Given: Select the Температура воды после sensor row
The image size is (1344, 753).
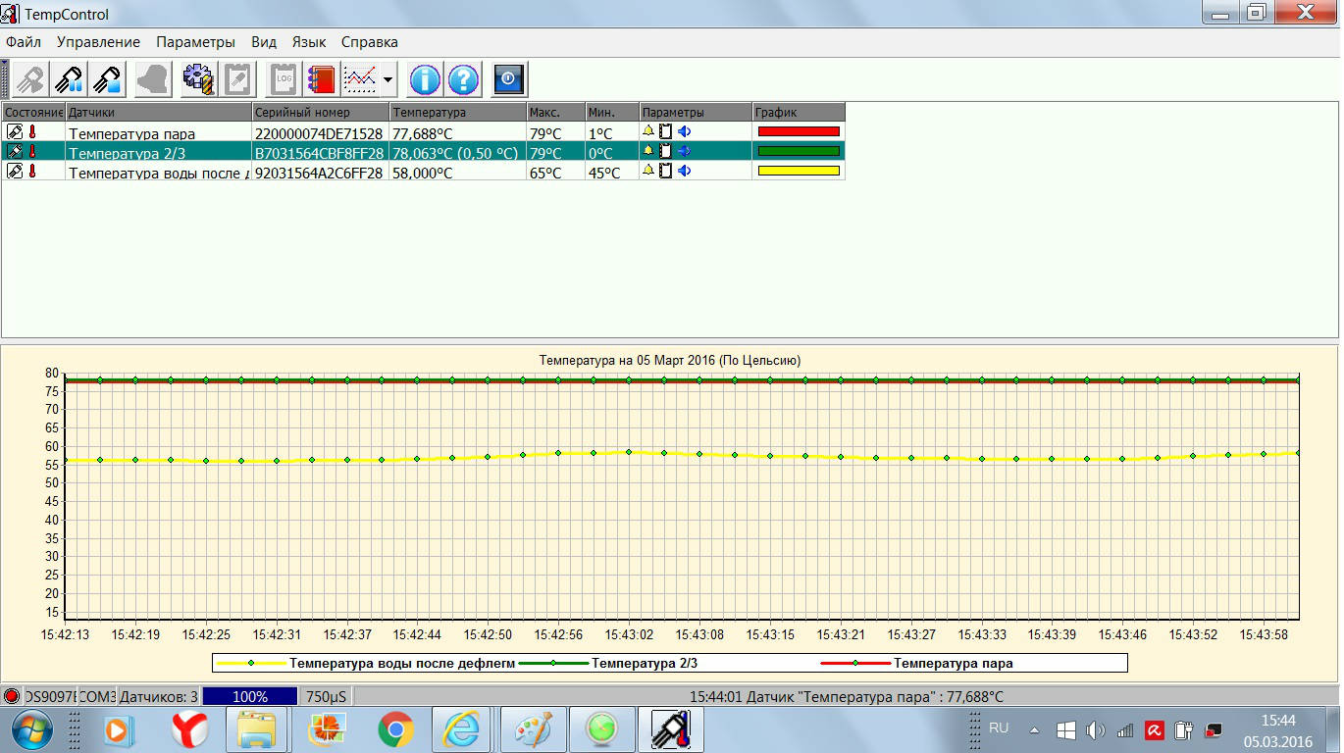Looking at the screenshot, I should [x=157, y=173].
